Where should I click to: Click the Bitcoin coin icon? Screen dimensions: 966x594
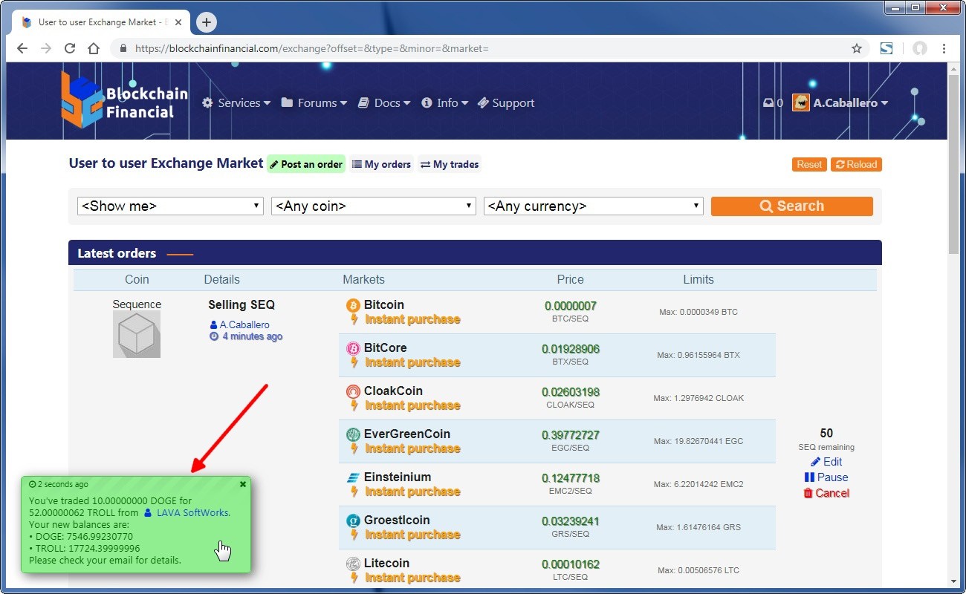pos(353,305)
